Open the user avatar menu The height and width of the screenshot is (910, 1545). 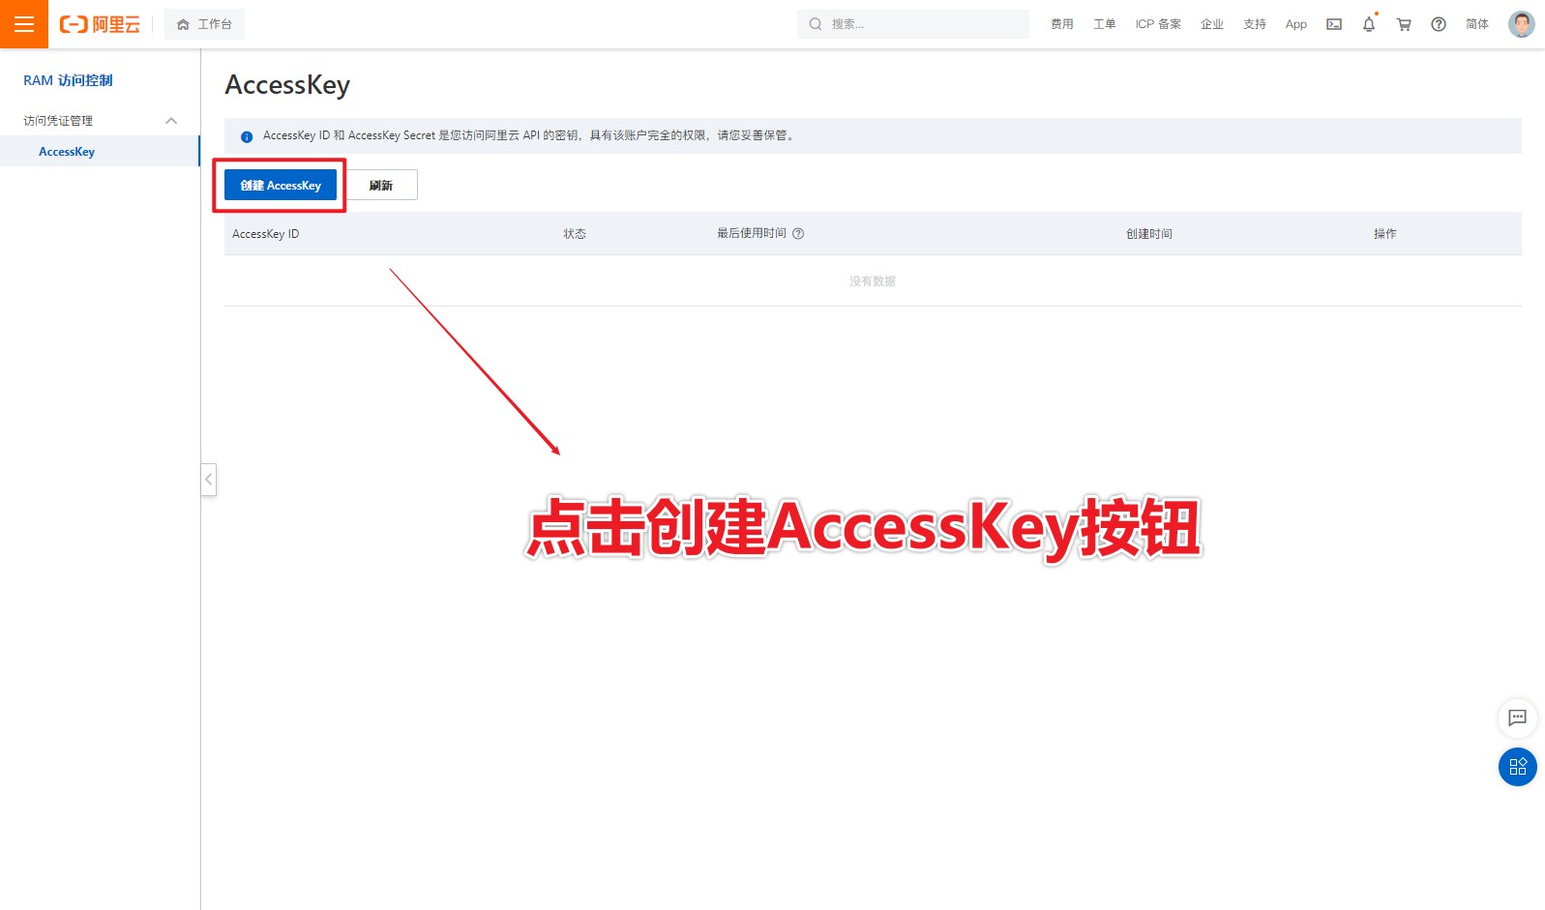[x=1522, y=24]
